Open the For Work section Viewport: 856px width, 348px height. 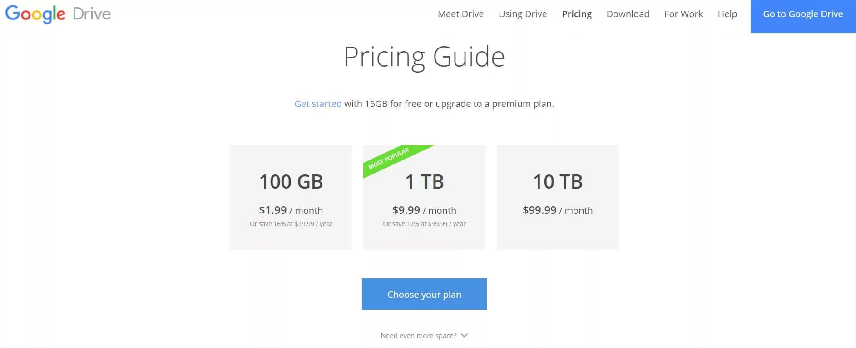pos(683,14)
